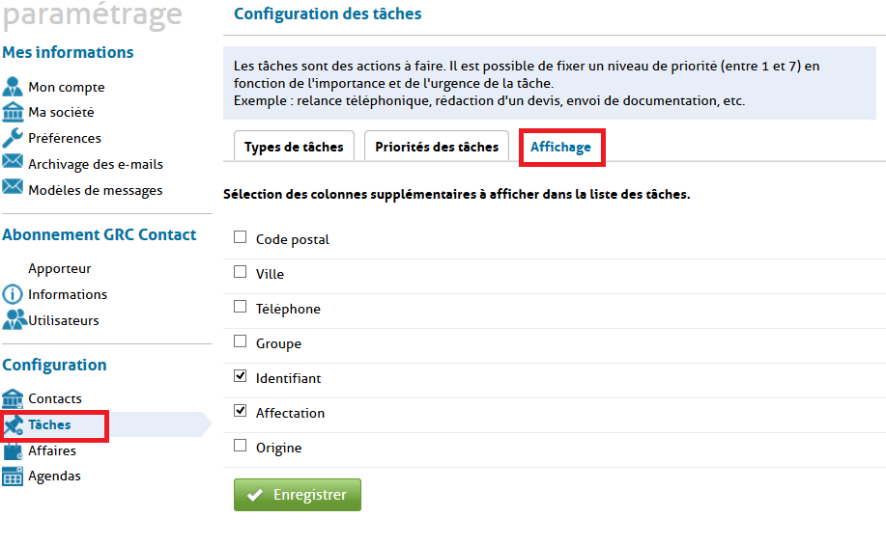886x545 pixels.
Task: Click the Affaires briefcase icon
Action: coord(13,450)
